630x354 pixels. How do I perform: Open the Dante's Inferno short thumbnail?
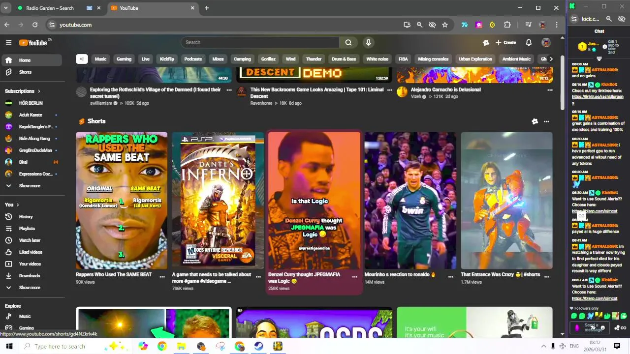point(218,201)
